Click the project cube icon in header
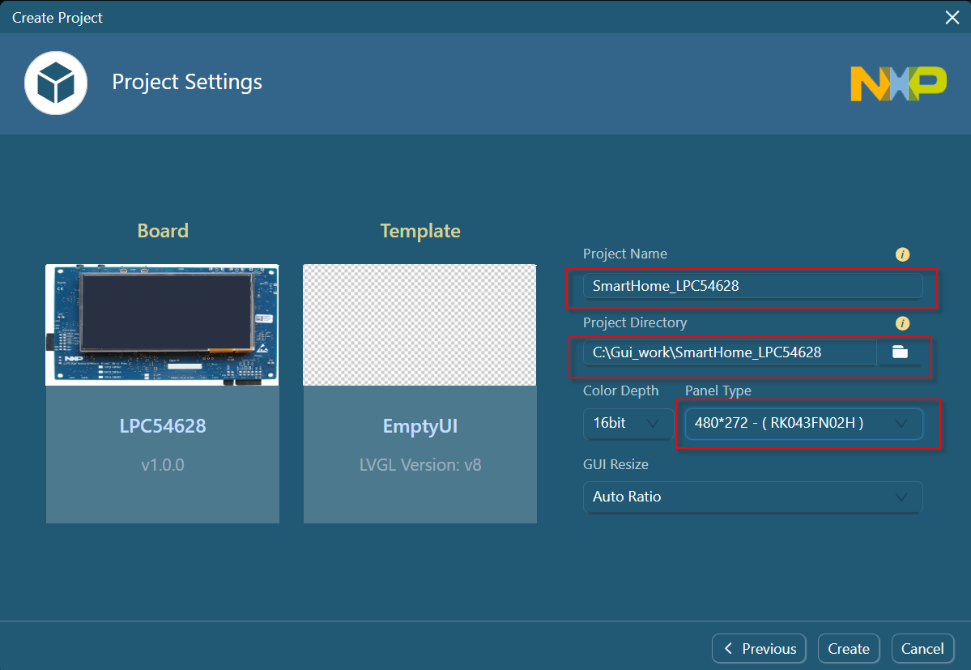The width and height of the screenshot is (971, 670). click(56, 83)
